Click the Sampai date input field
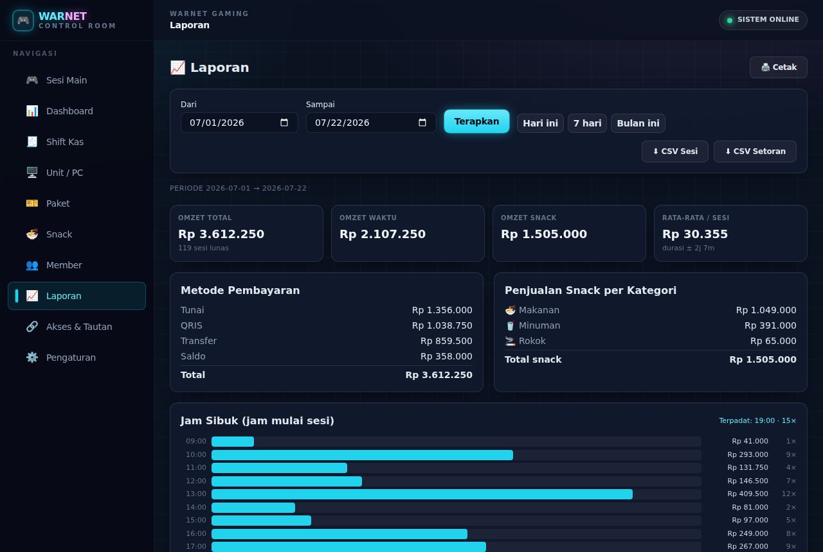This screenshot has height=552, width=823. [x=371, y=123]
